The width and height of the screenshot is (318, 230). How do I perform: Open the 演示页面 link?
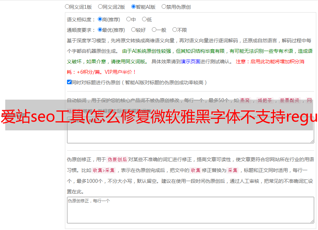(x=191, y=62)
